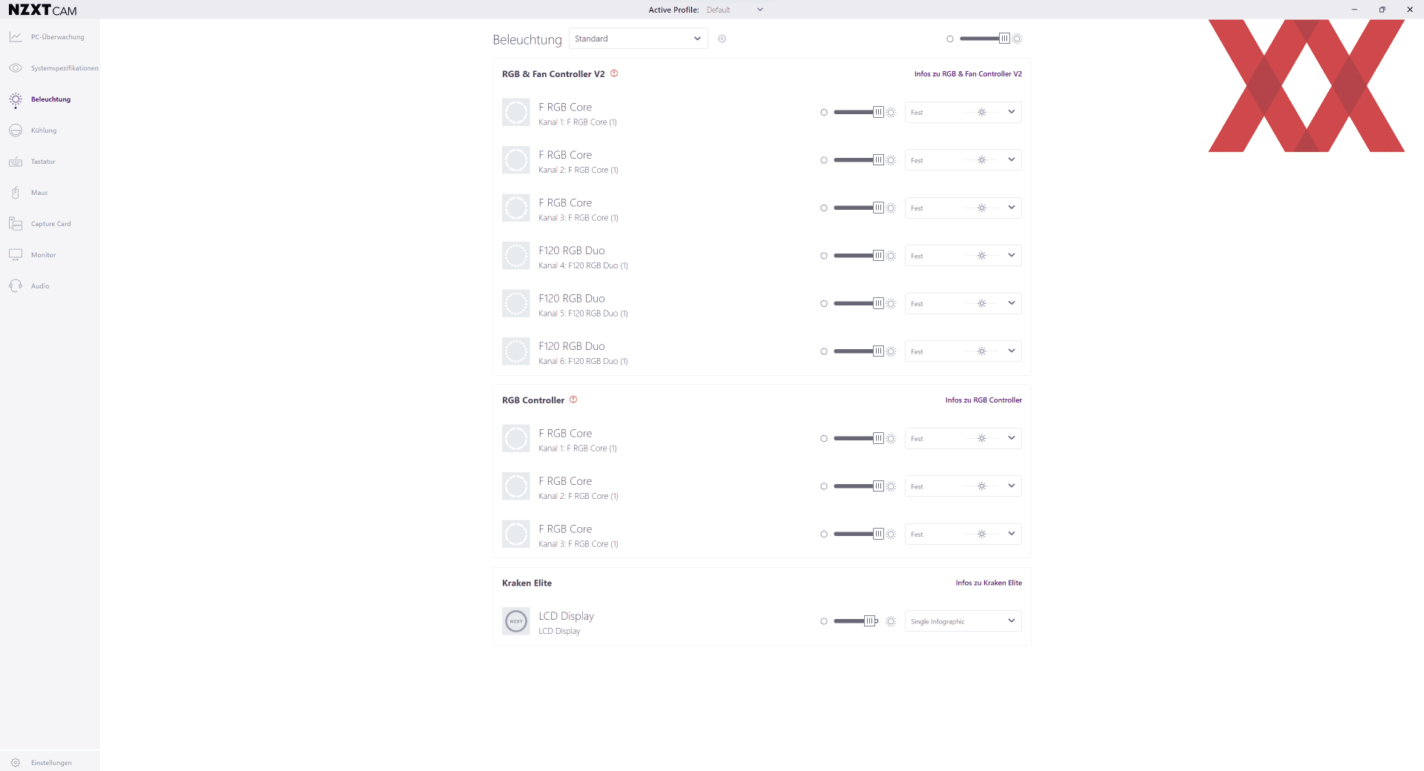Click gear icon next to Standard dropdown
The height and width of the screenshot is (771, 1424).
coord(722,39)
